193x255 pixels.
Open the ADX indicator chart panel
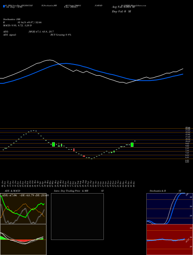click(23, 209)
